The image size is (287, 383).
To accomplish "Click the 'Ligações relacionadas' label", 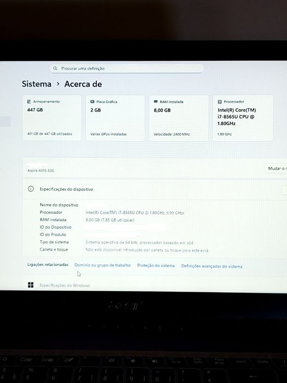I will (48, 264).
